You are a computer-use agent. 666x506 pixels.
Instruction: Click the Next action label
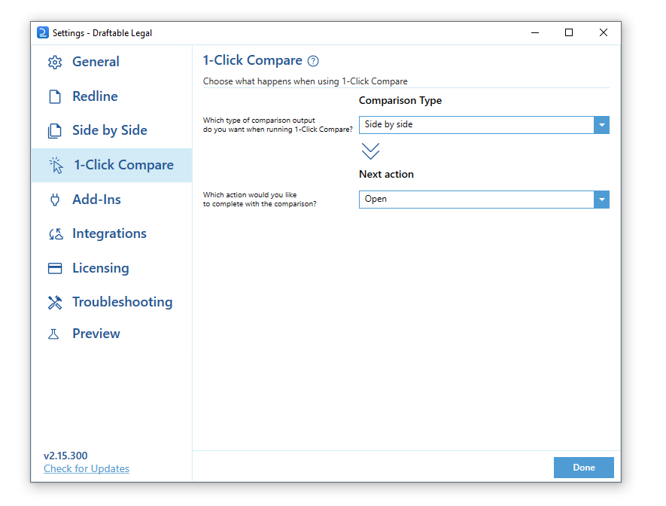[386, 174]
